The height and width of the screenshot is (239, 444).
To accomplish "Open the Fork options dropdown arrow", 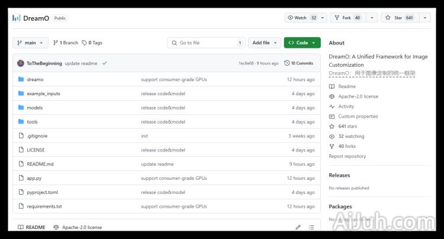I will pos(372,18).
